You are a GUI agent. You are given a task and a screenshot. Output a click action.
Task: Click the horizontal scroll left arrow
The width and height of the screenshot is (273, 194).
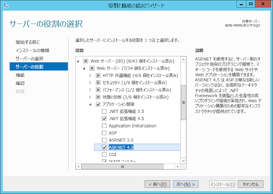click(x=78, y=166)
